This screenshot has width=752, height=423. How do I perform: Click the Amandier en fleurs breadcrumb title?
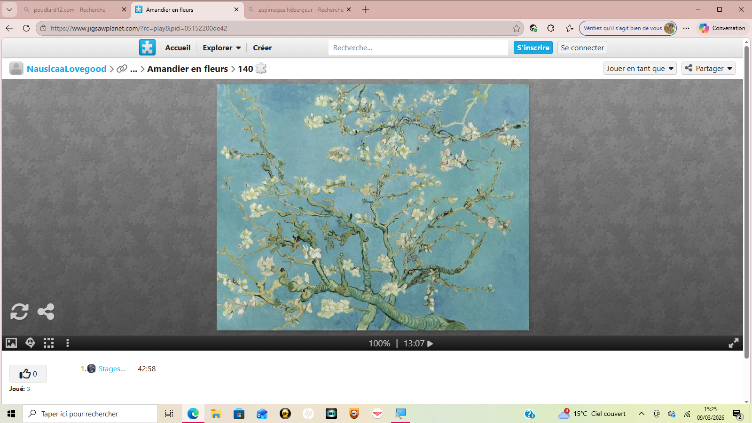[188, 69]
